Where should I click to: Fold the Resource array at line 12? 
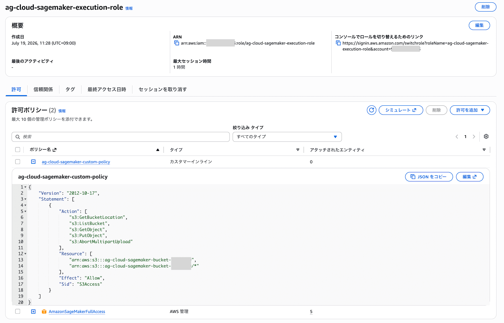point(25,254)
